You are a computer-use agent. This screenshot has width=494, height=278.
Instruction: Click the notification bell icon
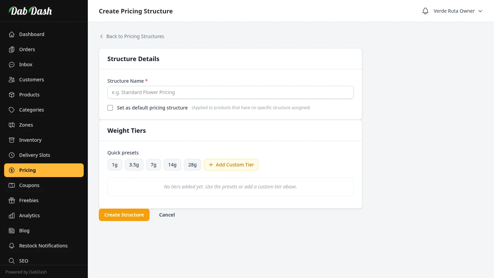tap(425, 11)
